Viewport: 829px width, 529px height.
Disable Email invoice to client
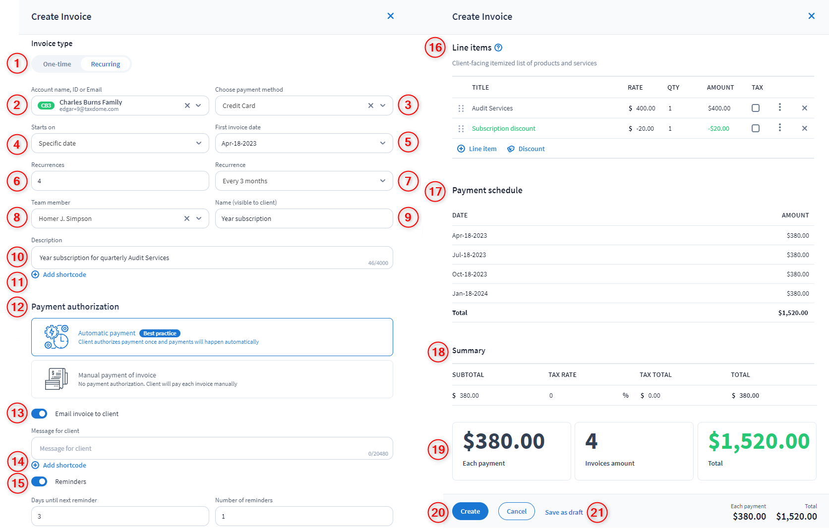tap(39, 413)
